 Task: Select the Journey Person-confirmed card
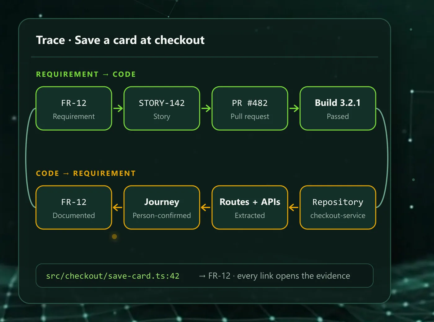pyautogui.click(x=162, y=207)
